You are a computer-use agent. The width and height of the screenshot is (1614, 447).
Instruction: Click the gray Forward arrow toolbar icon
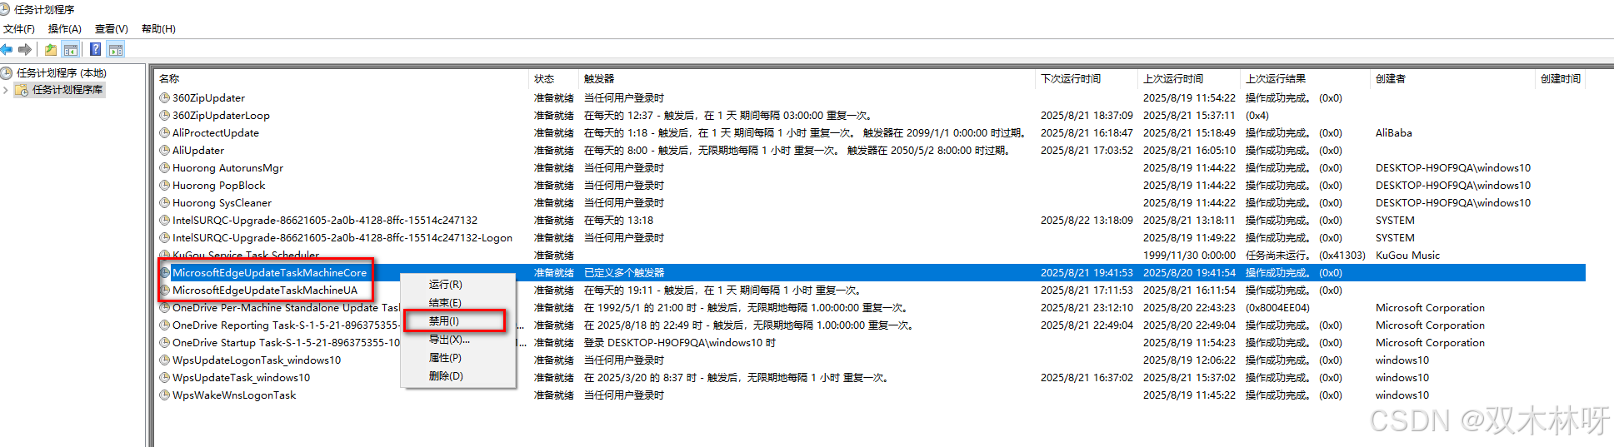(x=25, y=50)
